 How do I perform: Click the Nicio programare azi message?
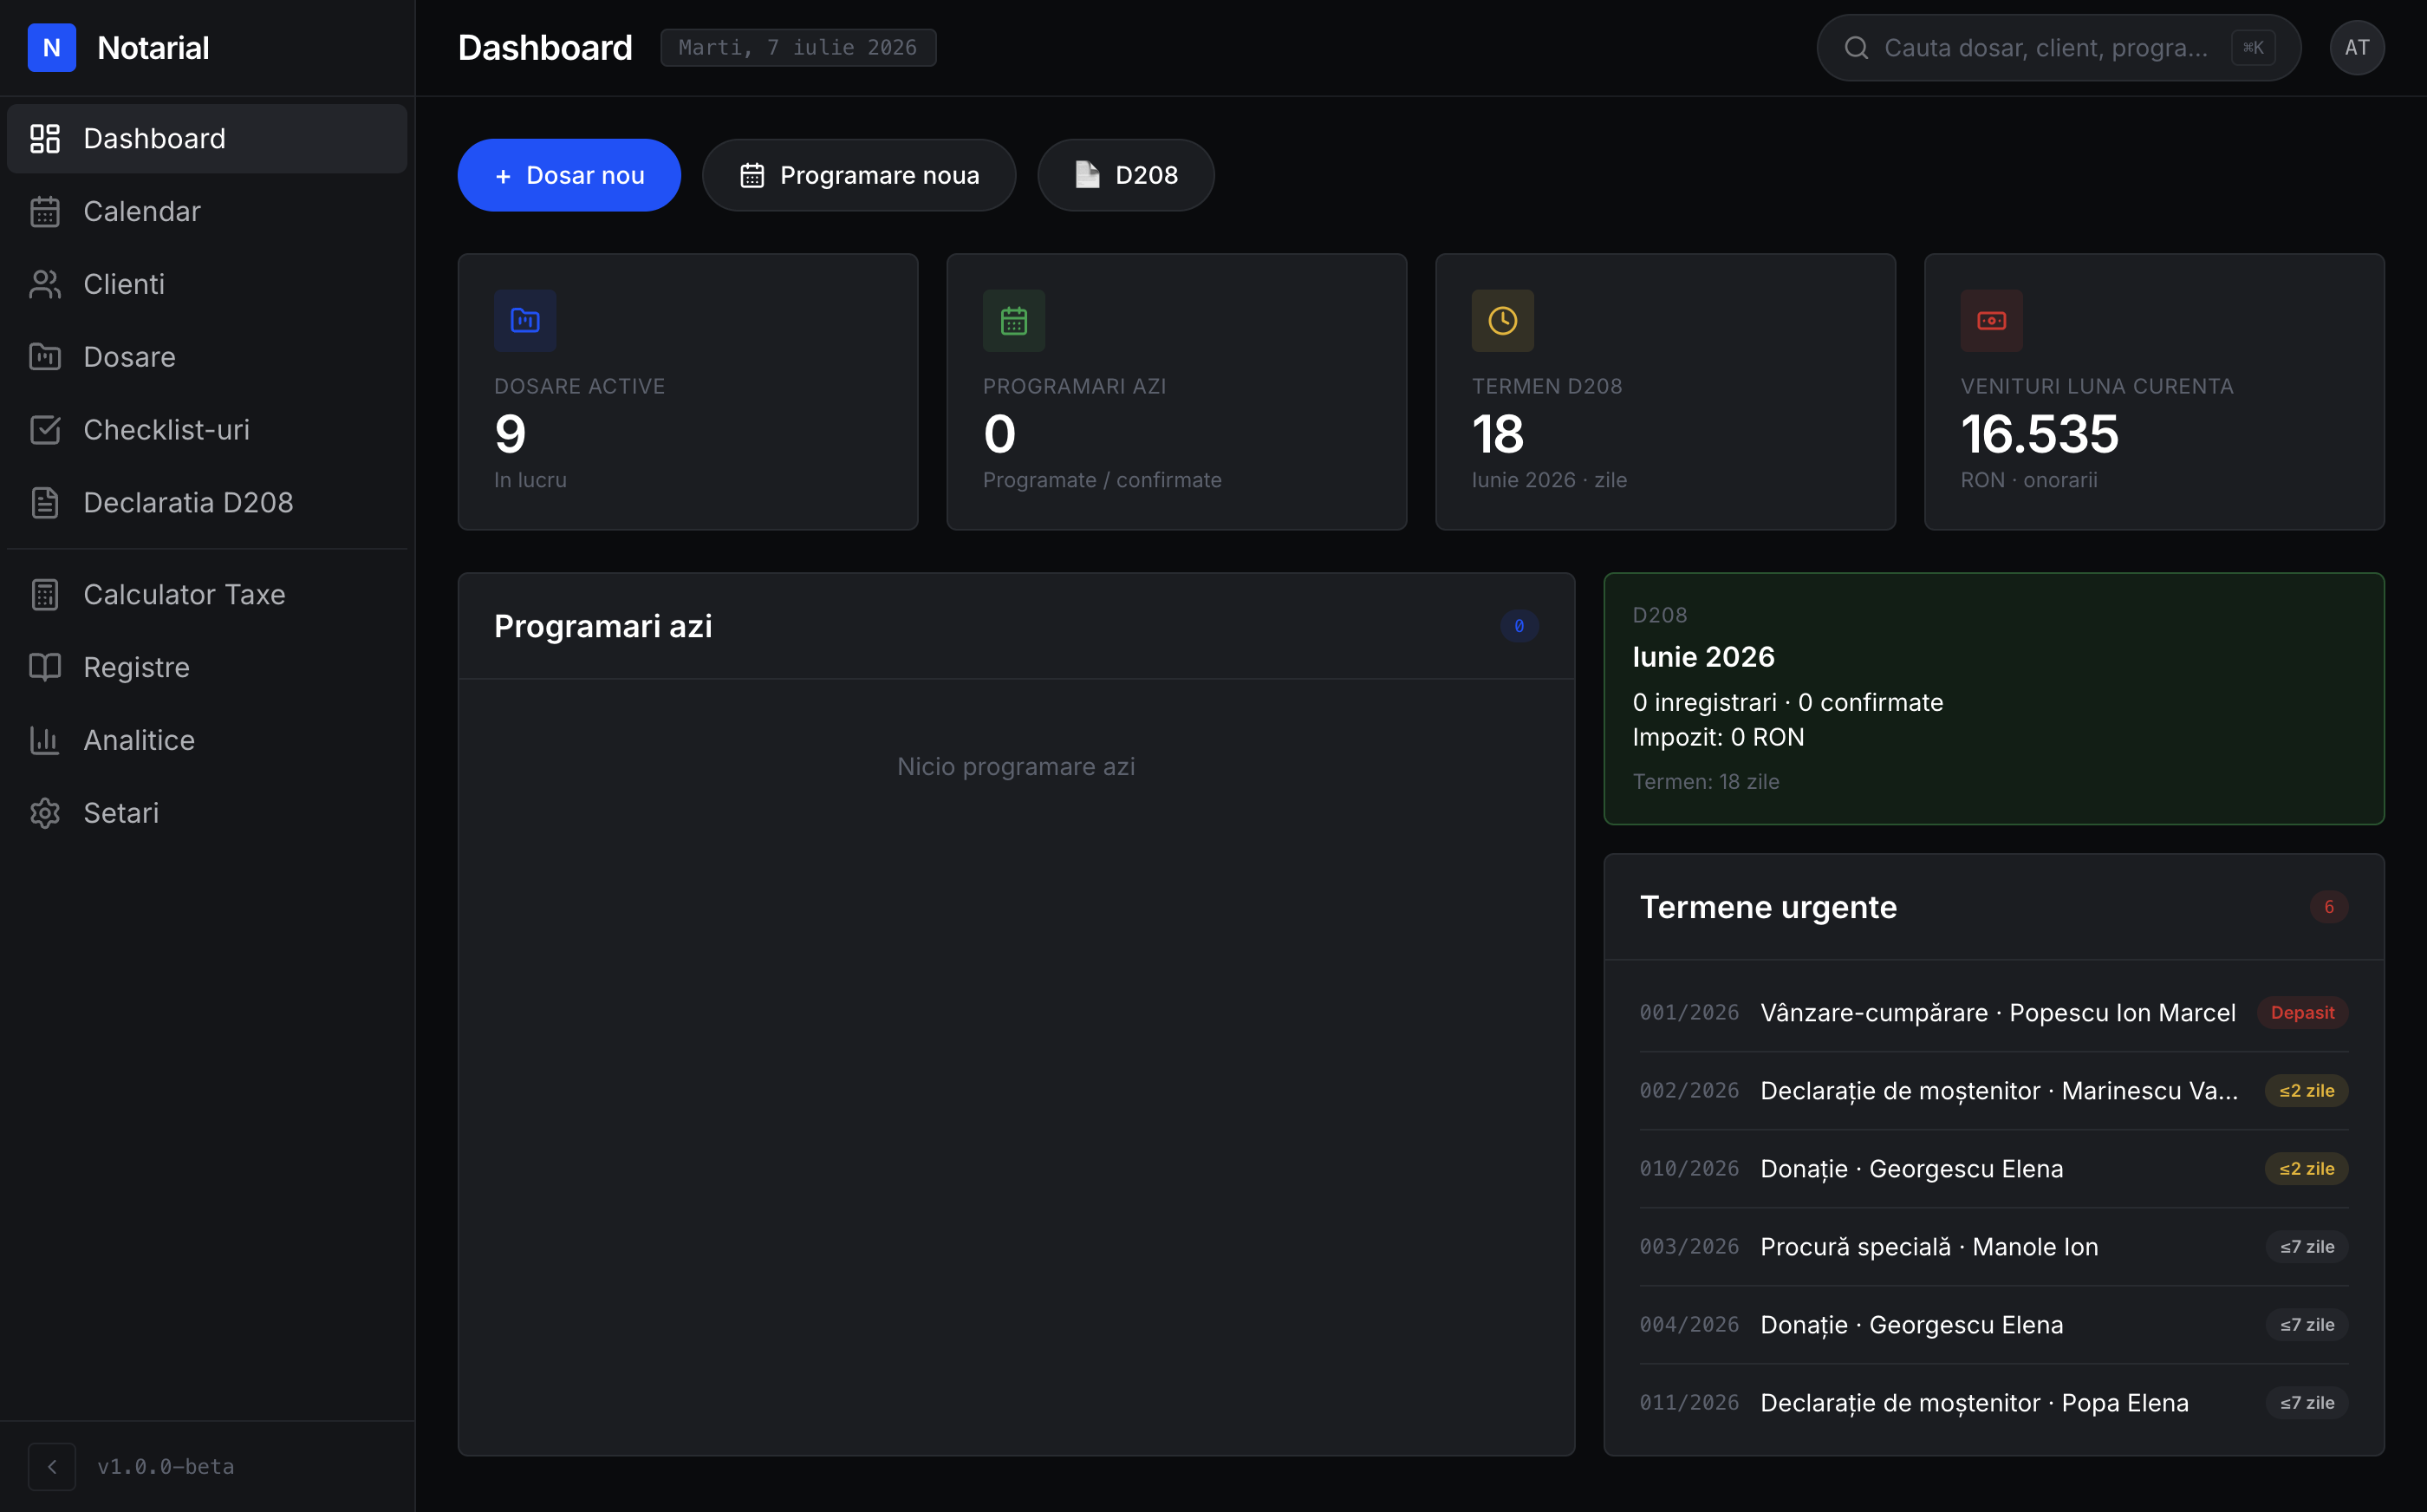1016,767
